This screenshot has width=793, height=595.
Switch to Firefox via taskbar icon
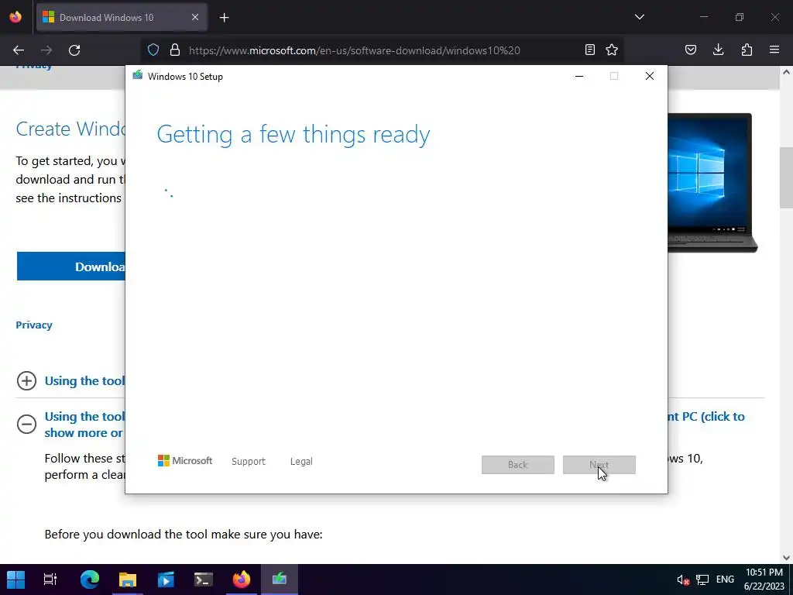pos(242,580)
